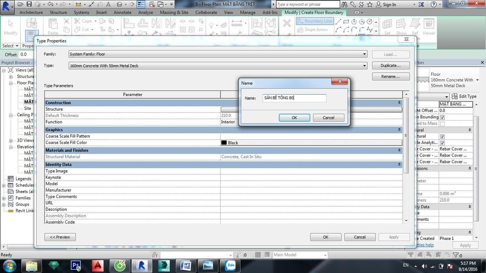Toggle the Structural checkbox in Properties
The image size is (486, 273).
(x=442, y=136)
